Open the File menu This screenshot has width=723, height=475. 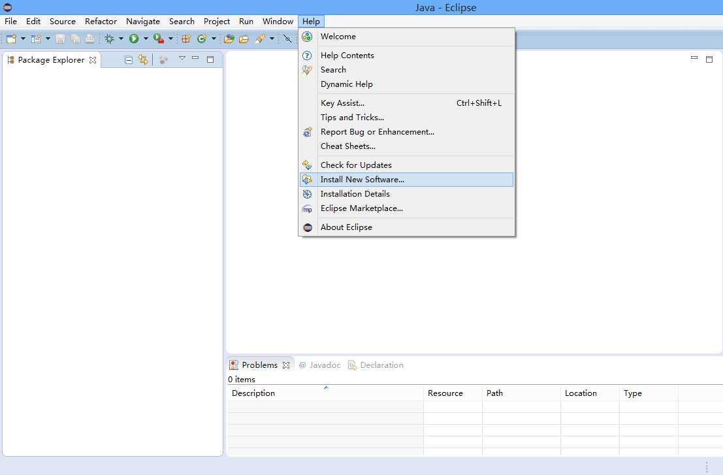(10, 21)
